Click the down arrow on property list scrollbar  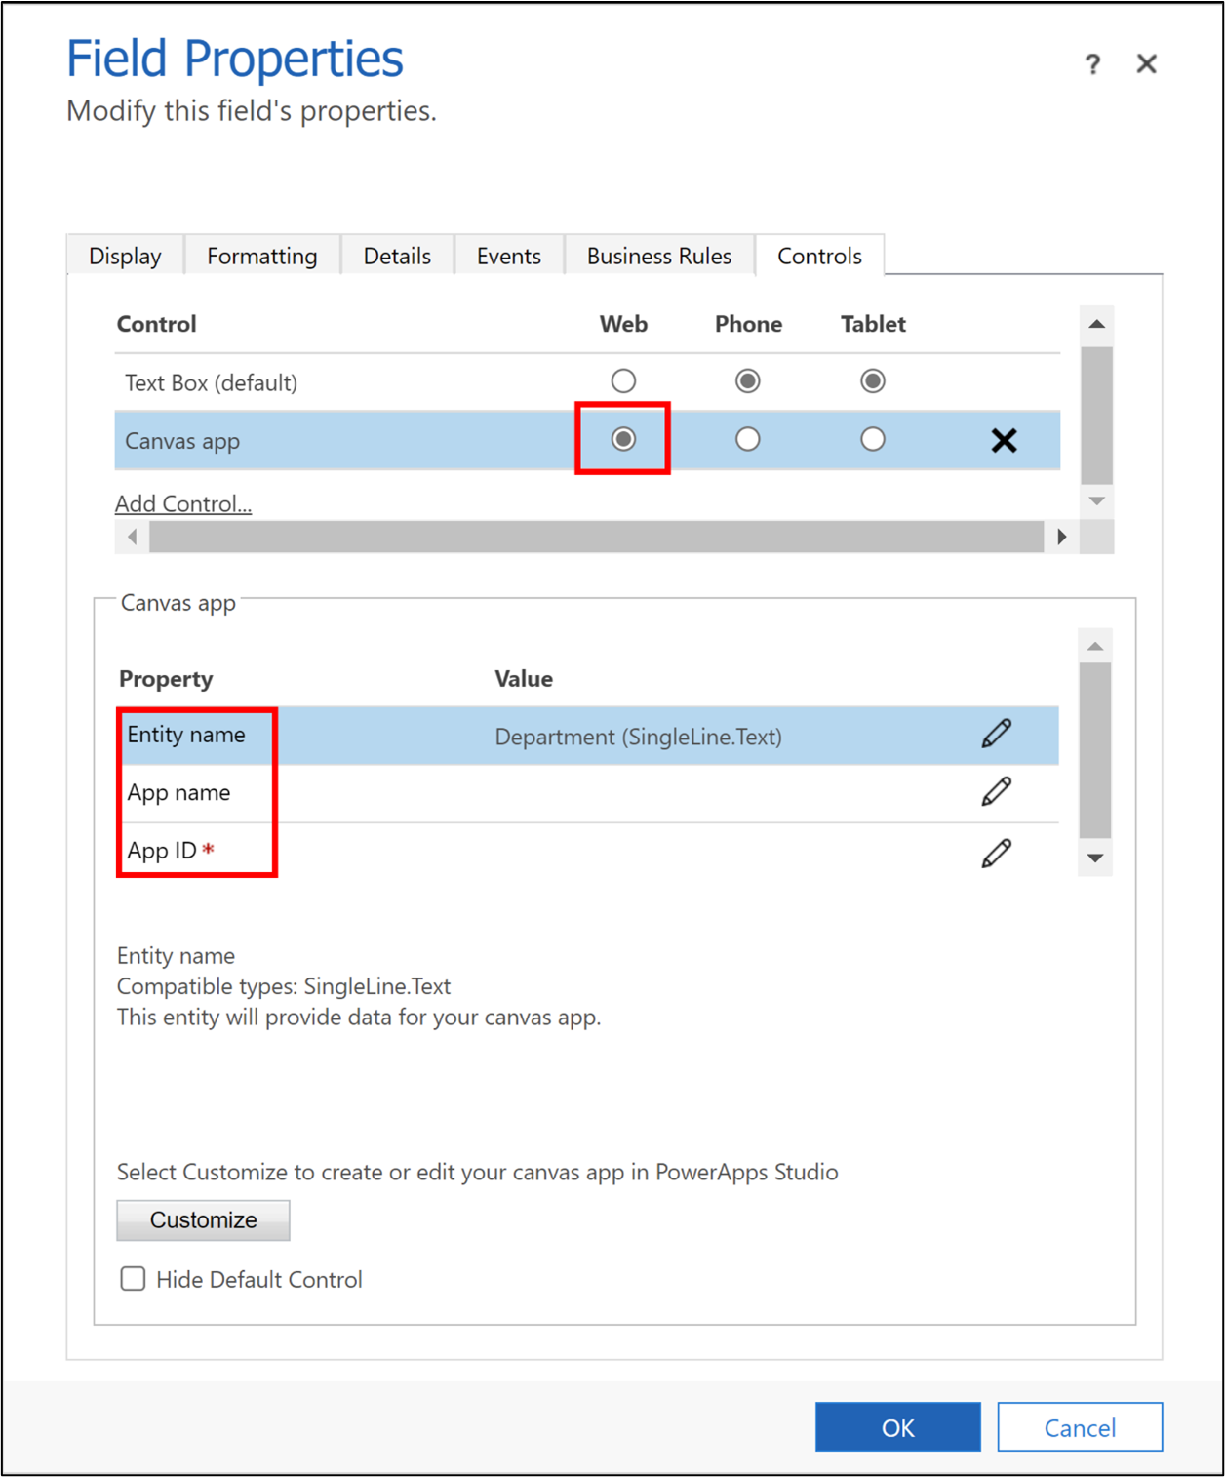click(1095, 858)
